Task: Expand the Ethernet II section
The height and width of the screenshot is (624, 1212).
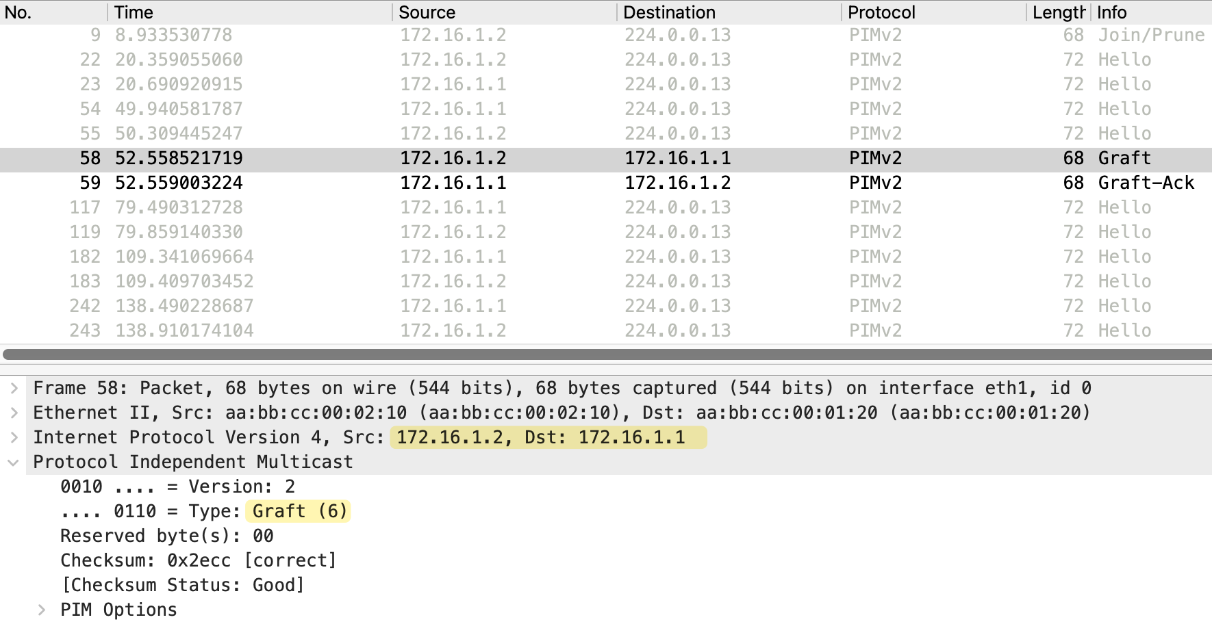Action: pyautogui.click(x=14, y=413)
